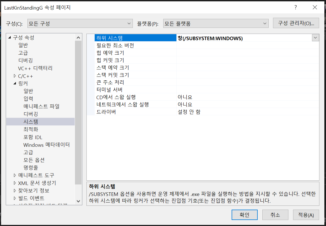Screen dimensions: 326x226
Task: Expand the C/C++ tree node
Action: click(15, 76)
